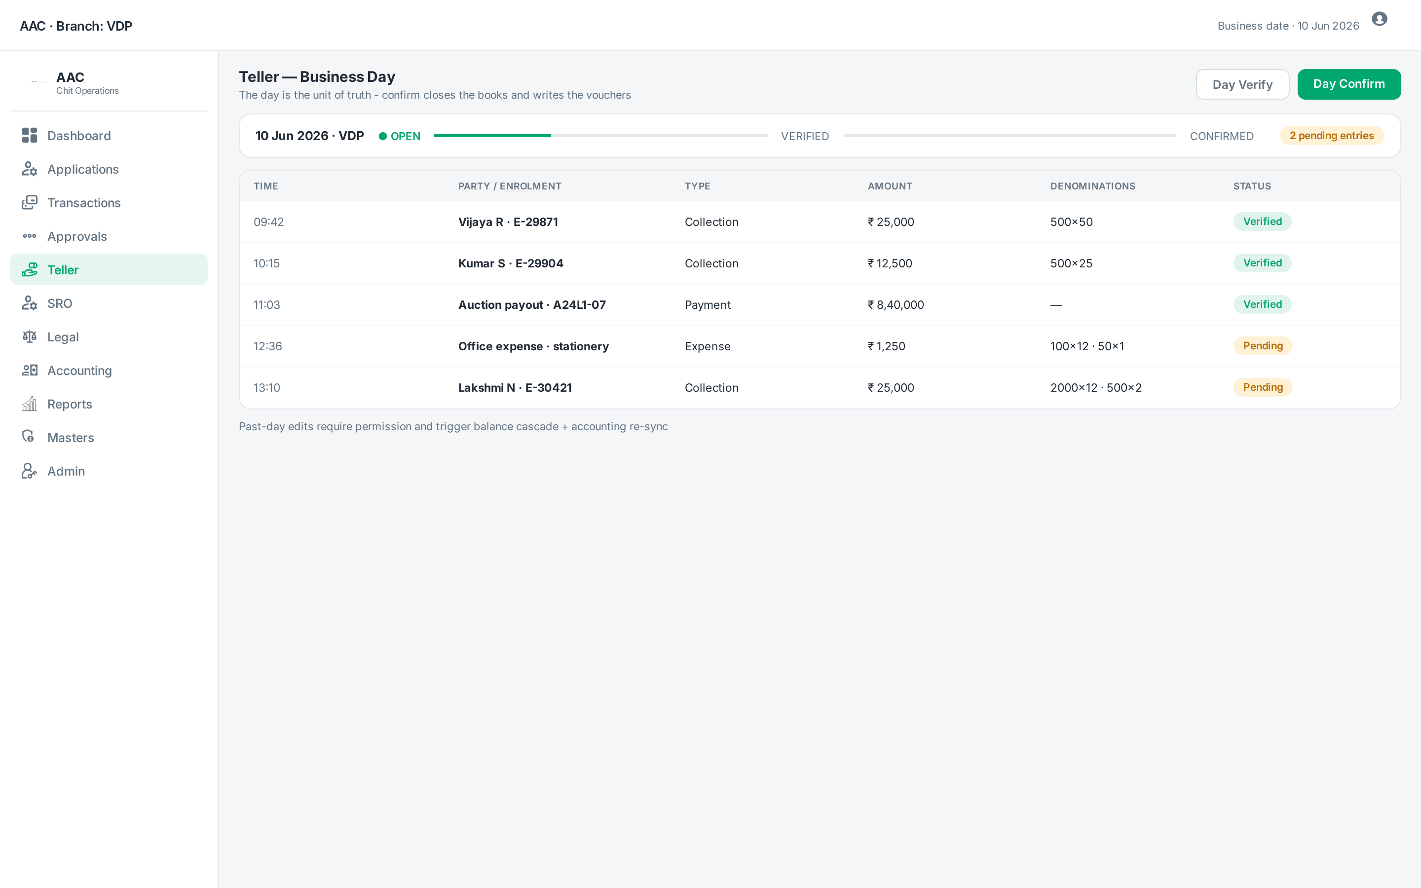Click the Accounting sidebar icon
This screenshot has height=888, width=1421.
click(30, 370)
